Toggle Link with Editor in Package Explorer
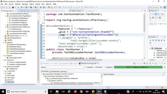 24,11
